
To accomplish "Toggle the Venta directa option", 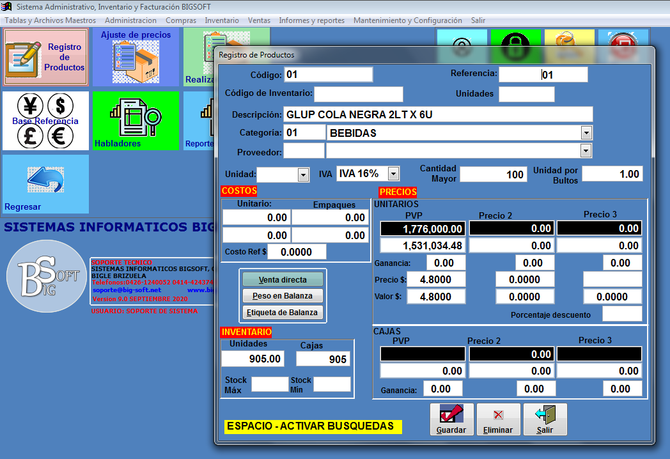I will [x=283, y=279].
